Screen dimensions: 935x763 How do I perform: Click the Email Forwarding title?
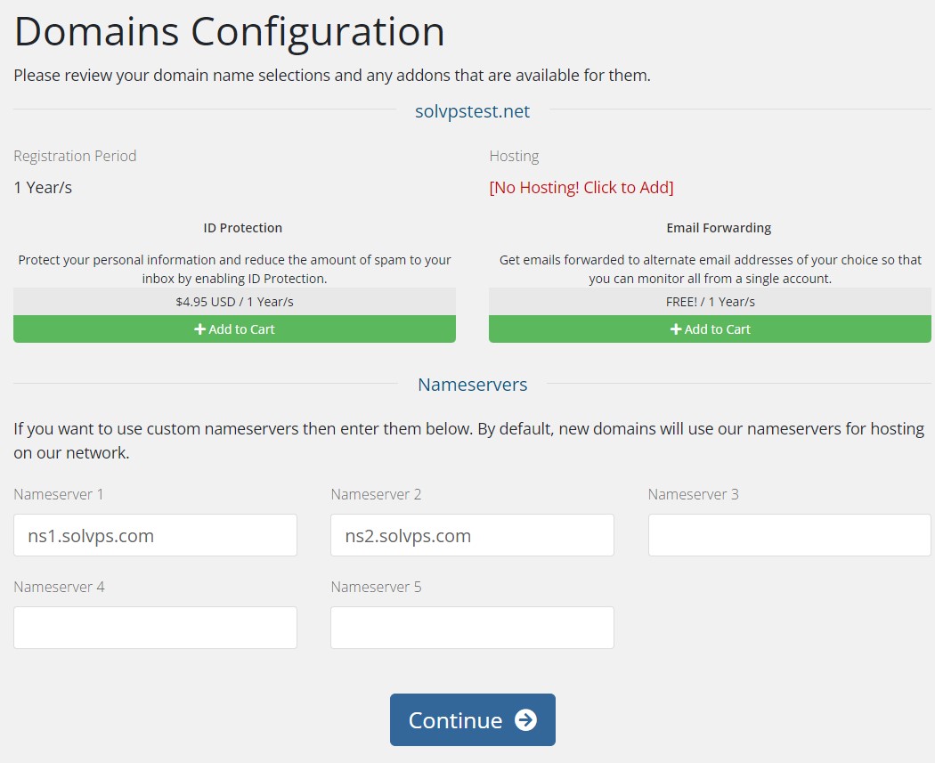pyautogui.click(x=719, y=228)
